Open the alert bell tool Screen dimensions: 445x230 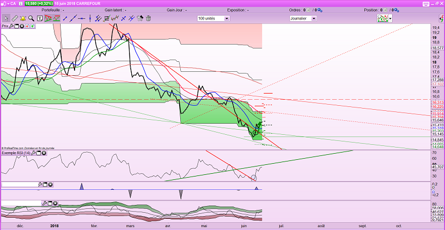tap(23, 18)
